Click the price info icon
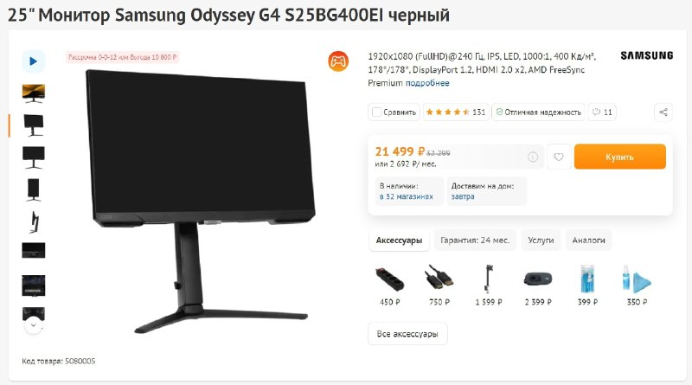Screen dimensions: 692x385 (x=533, y=157)
